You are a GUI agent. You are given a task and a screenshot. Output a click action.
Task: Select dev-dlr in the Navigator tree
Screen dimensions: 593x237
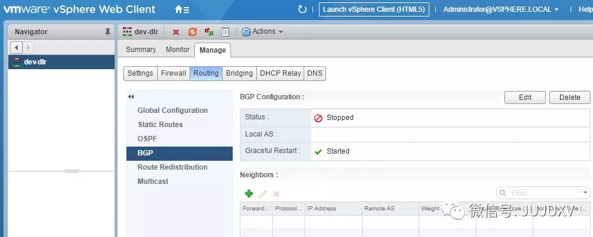pyautogui.click(x=61, y=61)
